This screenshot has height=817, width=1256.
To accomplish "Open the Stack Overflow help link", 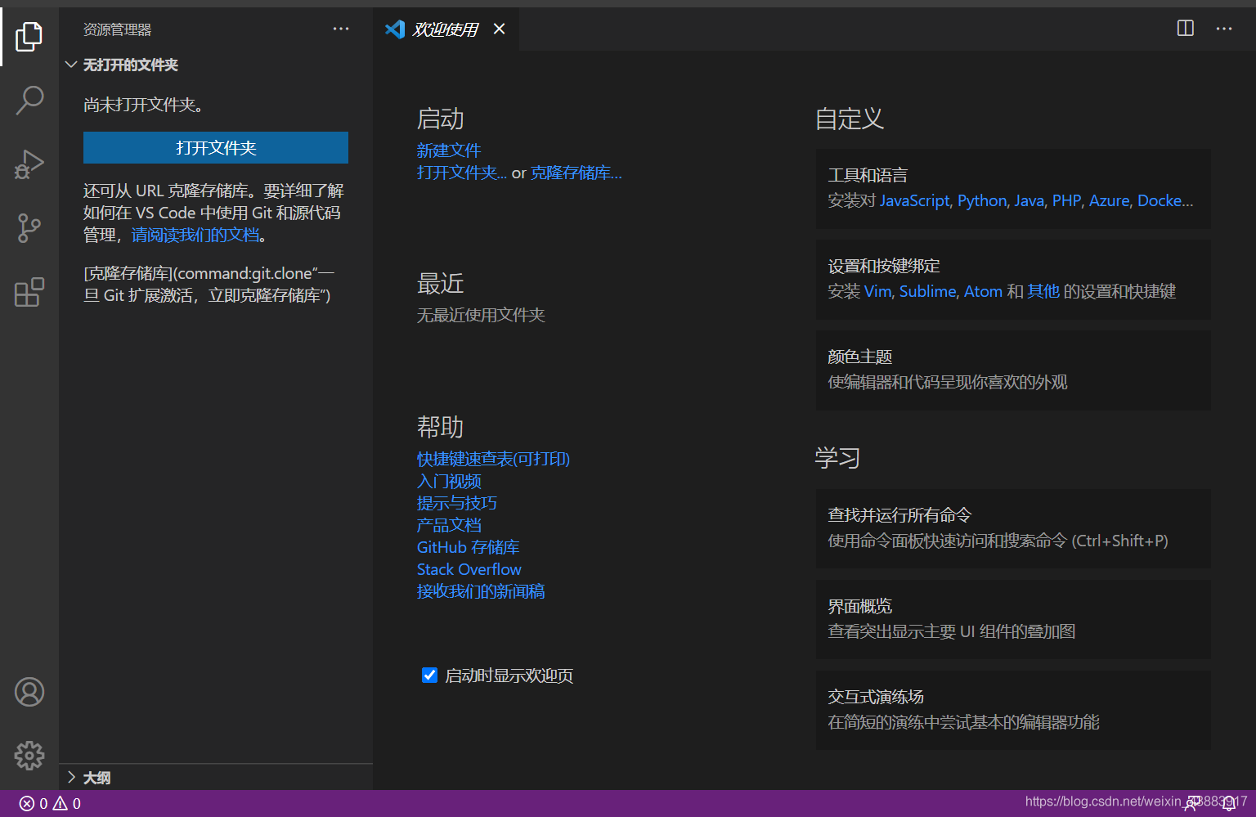I will (469, 569).
